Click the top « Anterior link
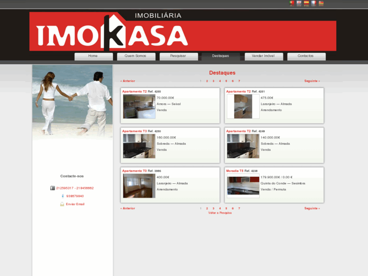 [128, 81]
